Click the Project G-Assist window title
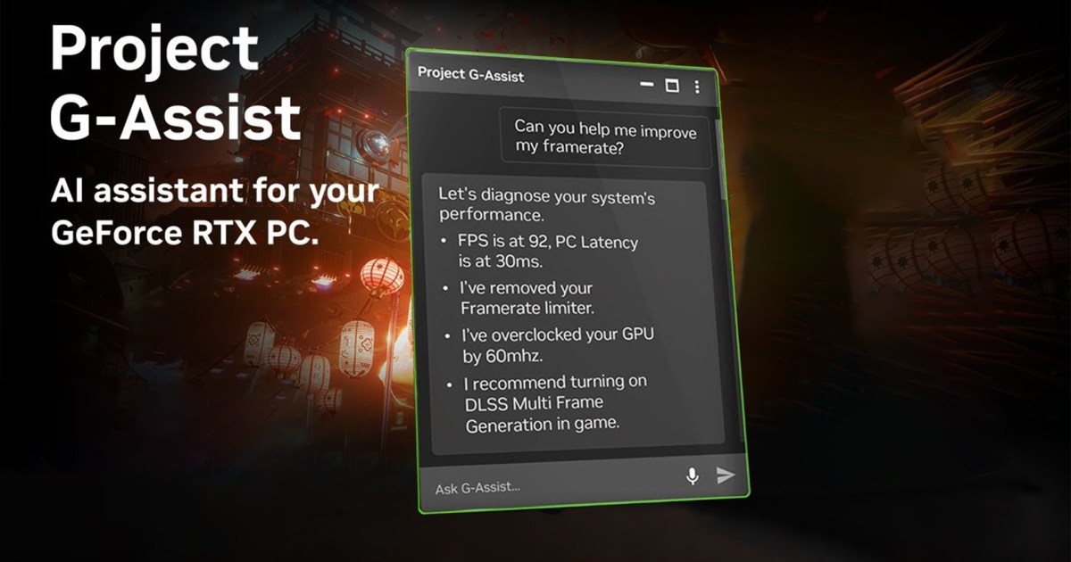Screen dimensions: 1071x562 470,76
